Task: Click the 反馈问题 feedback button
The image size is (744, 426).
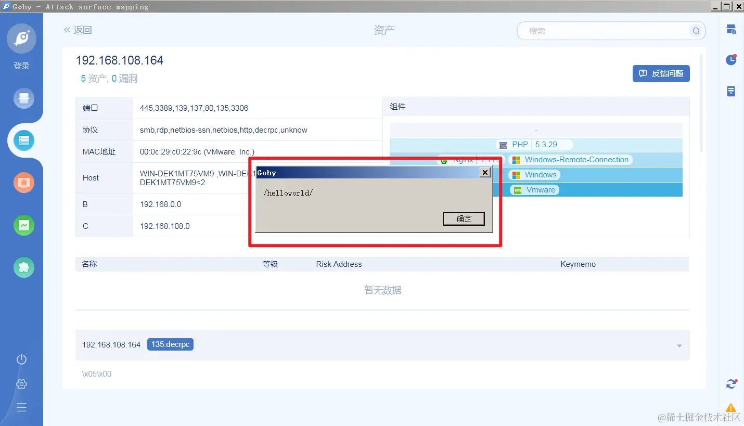Action: pyautogui.click(x=661, y=73)
